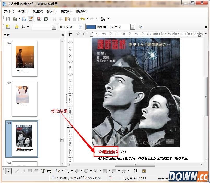Click the Print icon in the toolbar
Viewport: 210px width, 183px height.
46,19
